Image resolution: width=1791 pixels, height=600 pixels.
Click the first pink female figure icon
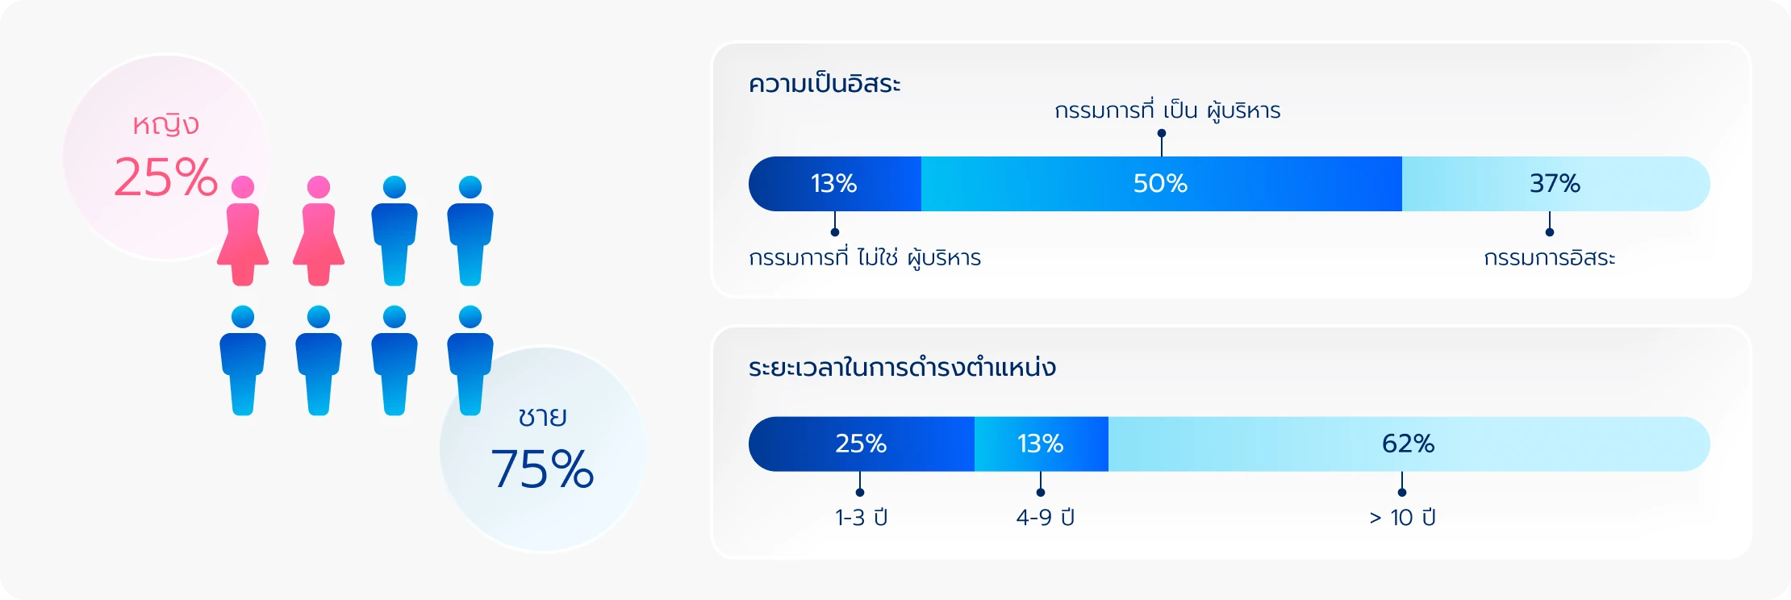click(x=243, y=231)
